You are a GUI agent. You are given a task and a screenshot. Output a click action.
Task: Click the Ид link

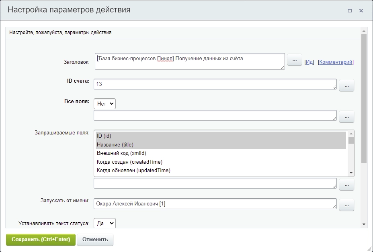(x=309, y=62)
